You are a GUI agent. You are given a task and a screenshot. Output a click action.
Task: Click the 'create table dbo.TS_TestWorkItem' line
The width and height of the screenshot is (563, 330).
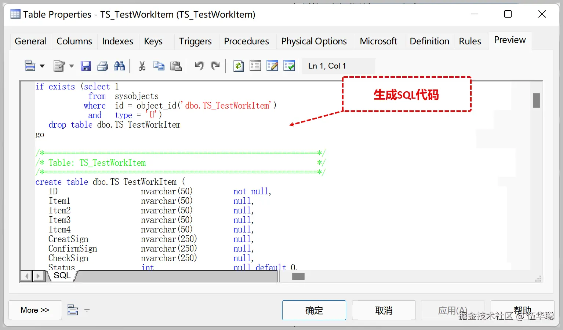pyautogui.click(x=110, y=182)
